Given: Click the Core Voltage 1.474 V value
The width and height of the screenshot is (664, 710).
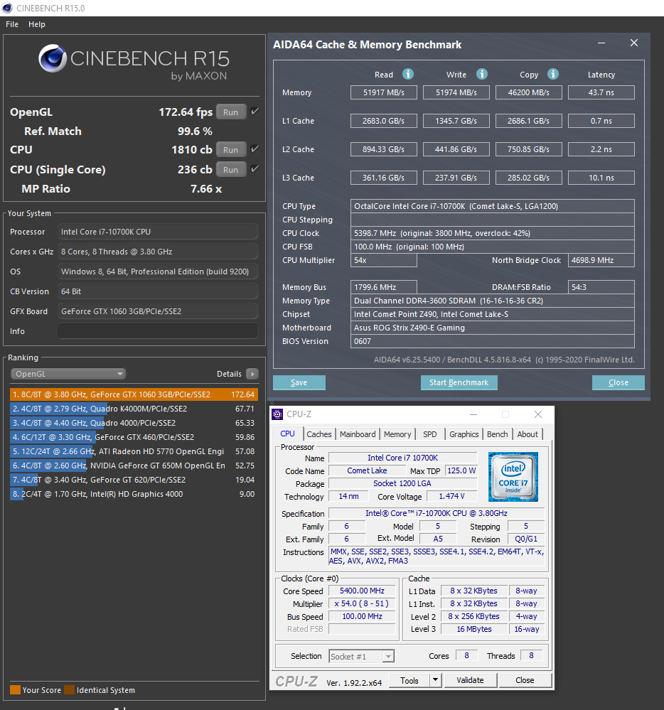Looking at the screenshot, I should [x=451, y=496].
